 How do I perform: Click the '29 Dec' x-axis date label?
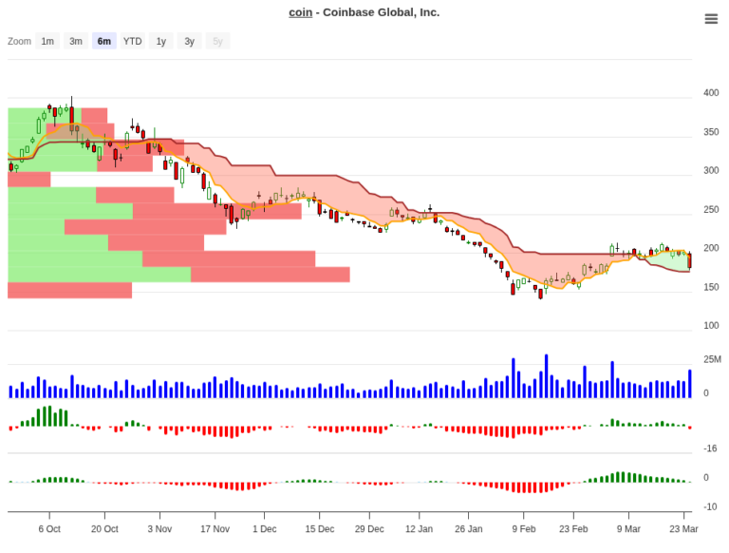click(369, 529)
